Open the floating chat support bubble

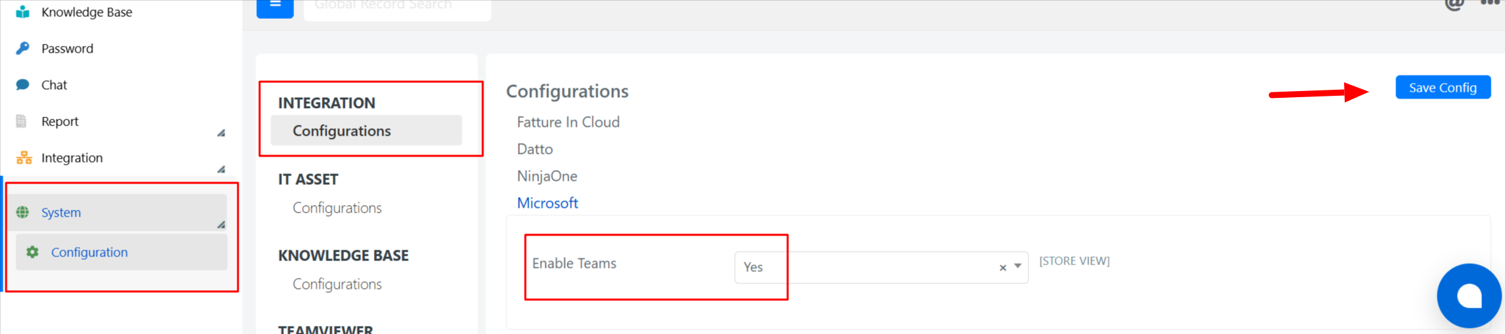click(1468, 296)
